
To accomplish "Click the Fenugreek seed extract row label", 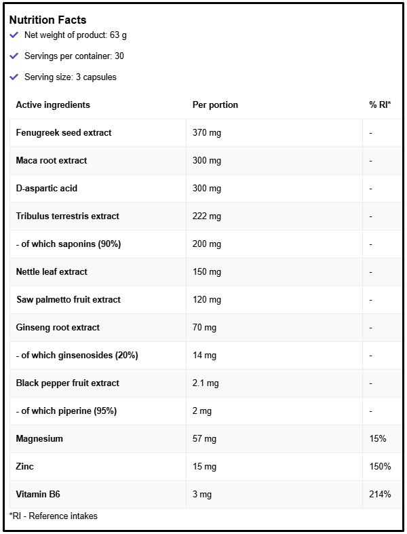I will pyautogui.click(x=64, y=132).
